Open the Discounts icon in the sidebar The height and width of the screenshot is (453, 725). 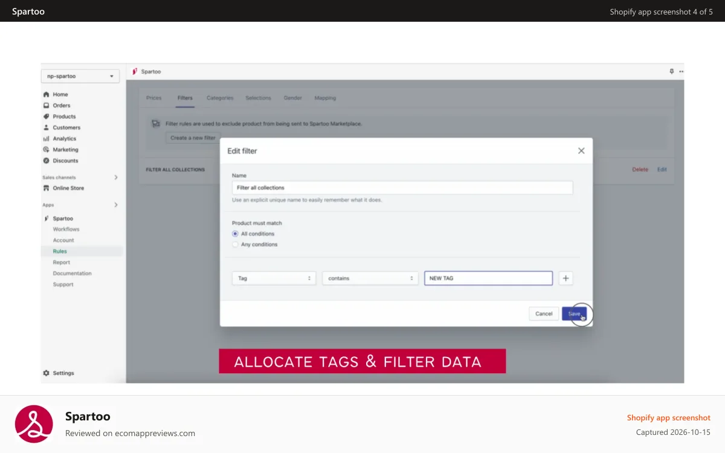click(x=46, y=161)
